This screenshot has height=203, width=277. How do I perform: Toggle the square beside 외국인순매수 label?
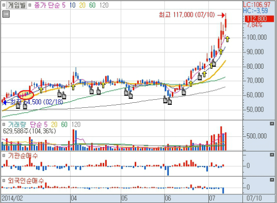[x=4, y=181]
